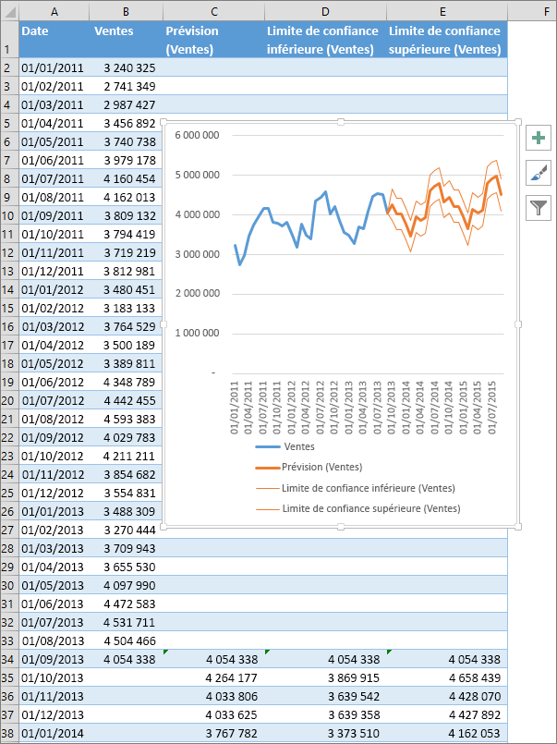This screenshot has height=744, width=557.
Task: Select forecast cell 3 767 782
Action: pos(213,733)
